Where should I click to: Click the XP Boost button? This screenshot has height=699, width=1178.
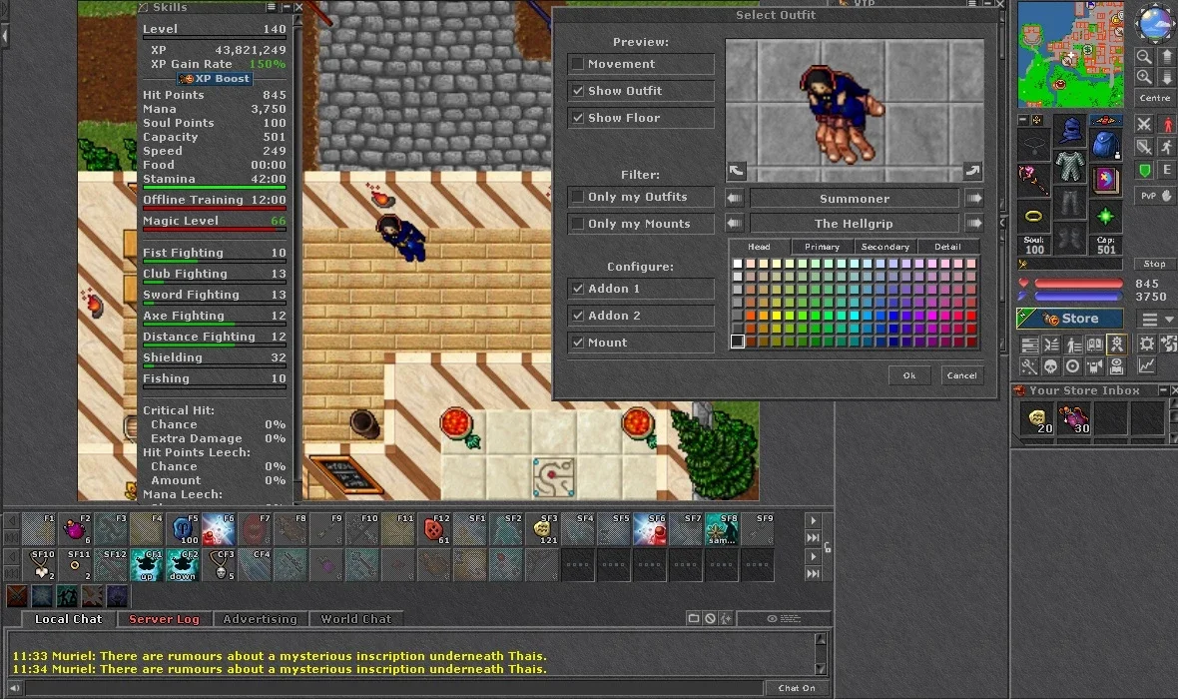(215, 79)
